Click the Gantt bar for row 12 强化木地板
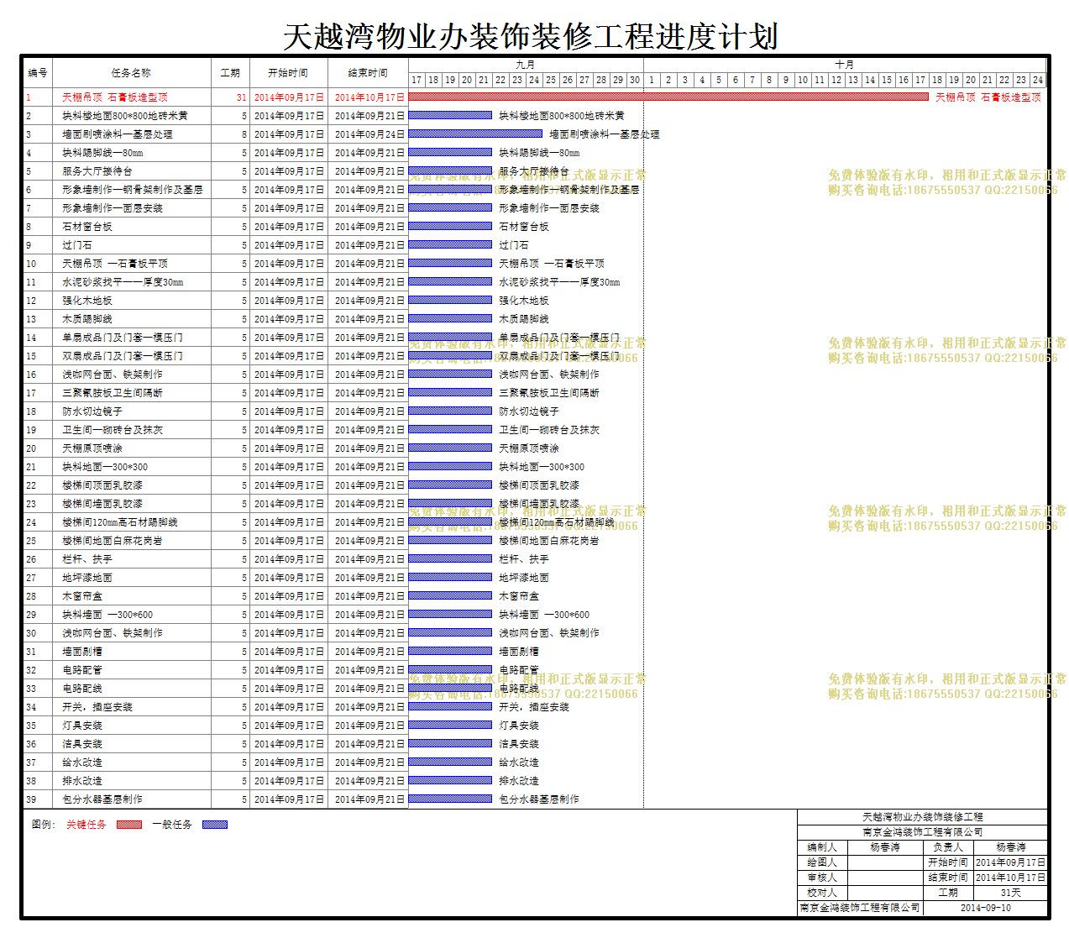 pyautogui.click(x=450, y=301)
